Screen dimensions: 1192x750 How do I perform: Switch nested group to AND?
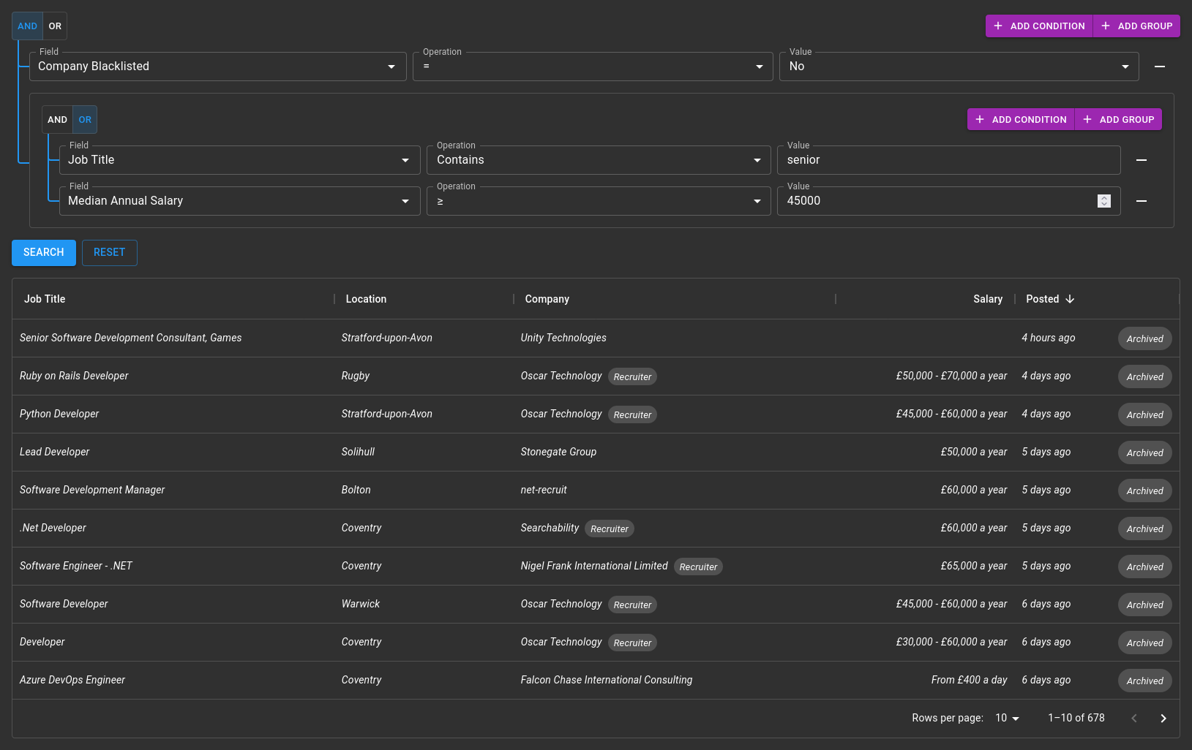click(x=57, y=120)
